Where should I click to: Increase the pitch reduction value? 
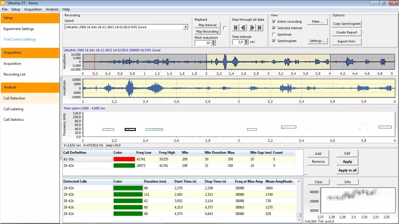click(x=213, y=41)
